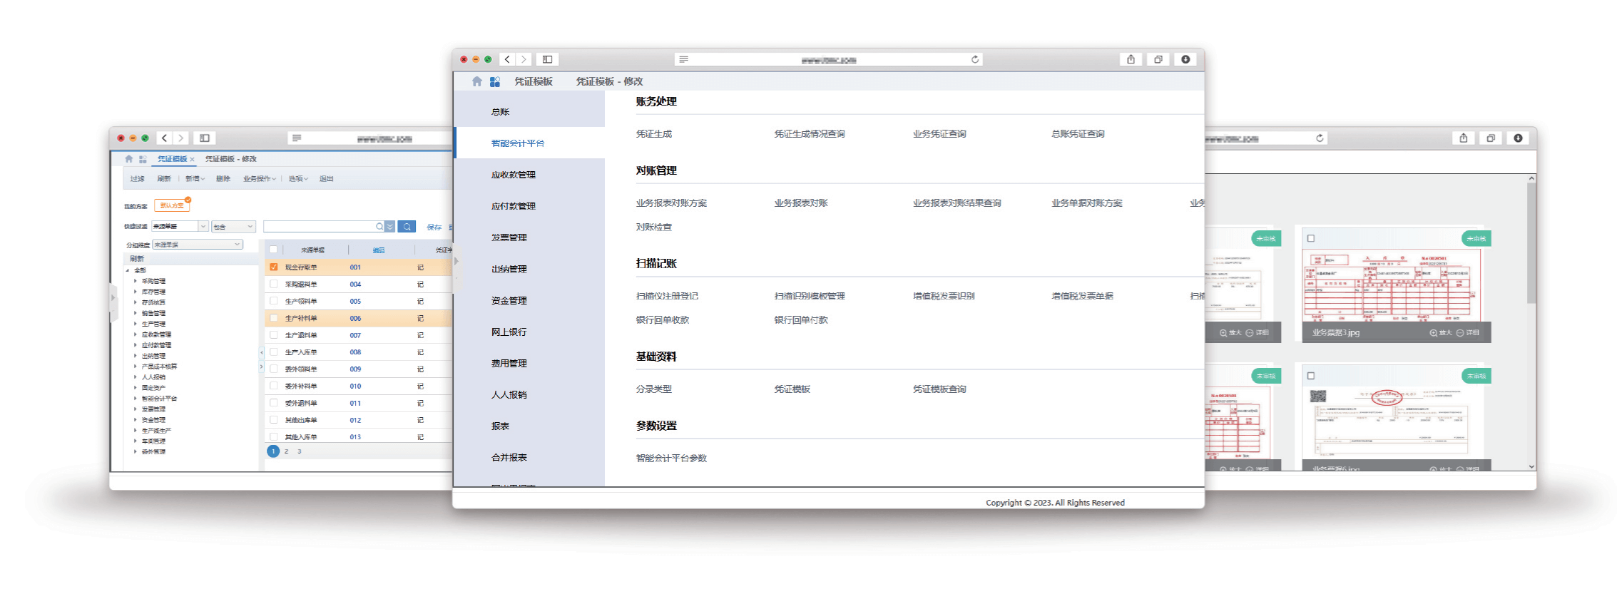
Task: Toggle sidebar icon in the center browser window
Action: click(547, 59)
